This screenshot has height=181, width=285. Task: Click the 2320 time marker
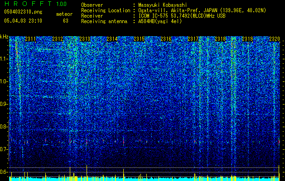[275, 39]
